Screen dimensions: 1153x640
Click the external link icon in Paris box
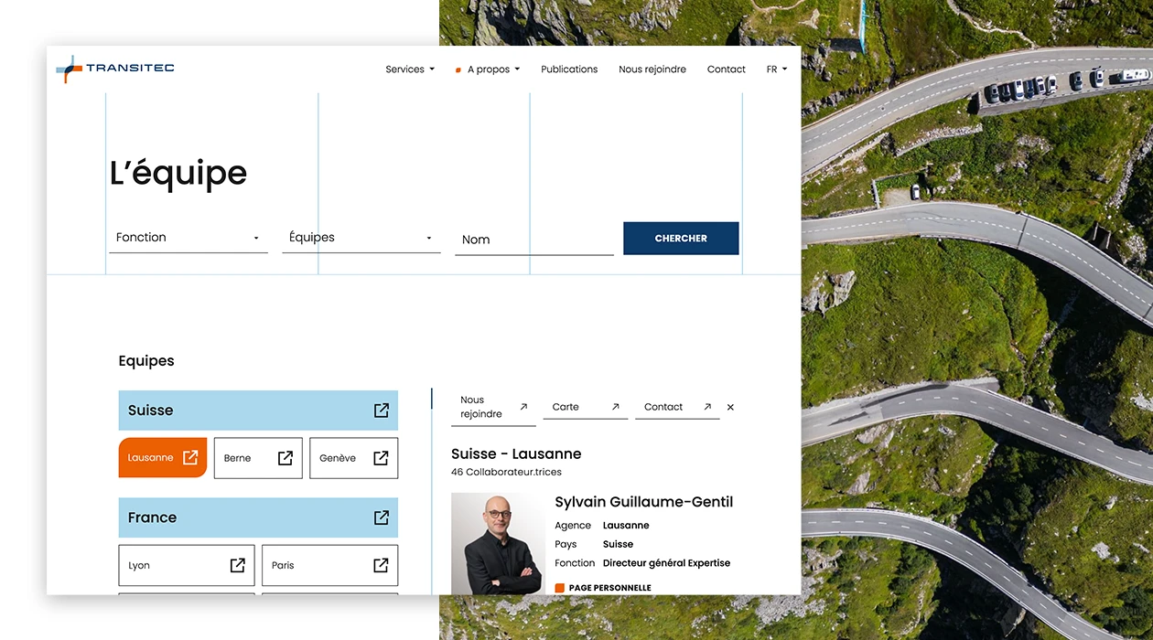[x=381, y=565]
